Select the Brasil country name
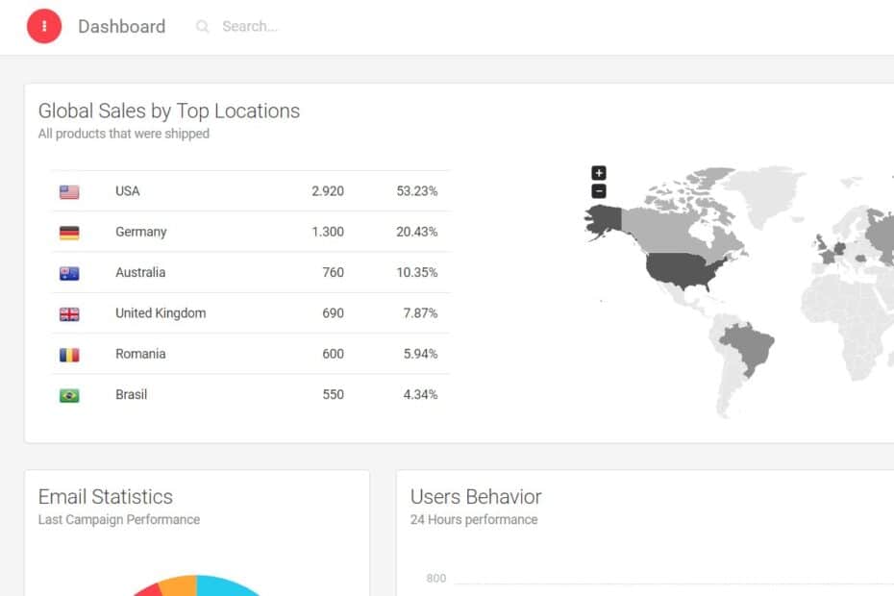Viewport: 894px width, 596px height. coord(131,395)
